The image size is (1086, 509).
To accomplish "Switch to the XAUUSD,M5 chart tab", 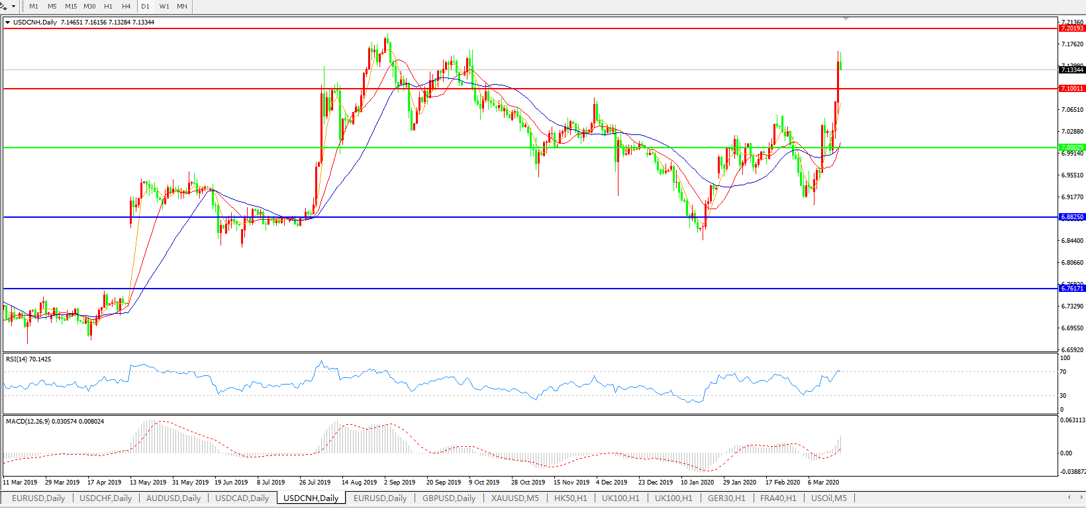I will (x=515, y=498).
